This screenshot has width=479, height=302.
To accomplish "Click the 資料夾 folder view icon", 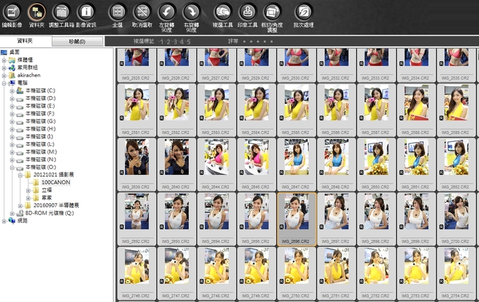I will click(37, 13).
